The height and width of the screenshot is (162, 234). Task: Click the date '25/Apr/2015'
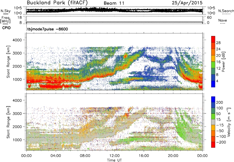coord(187,3)
